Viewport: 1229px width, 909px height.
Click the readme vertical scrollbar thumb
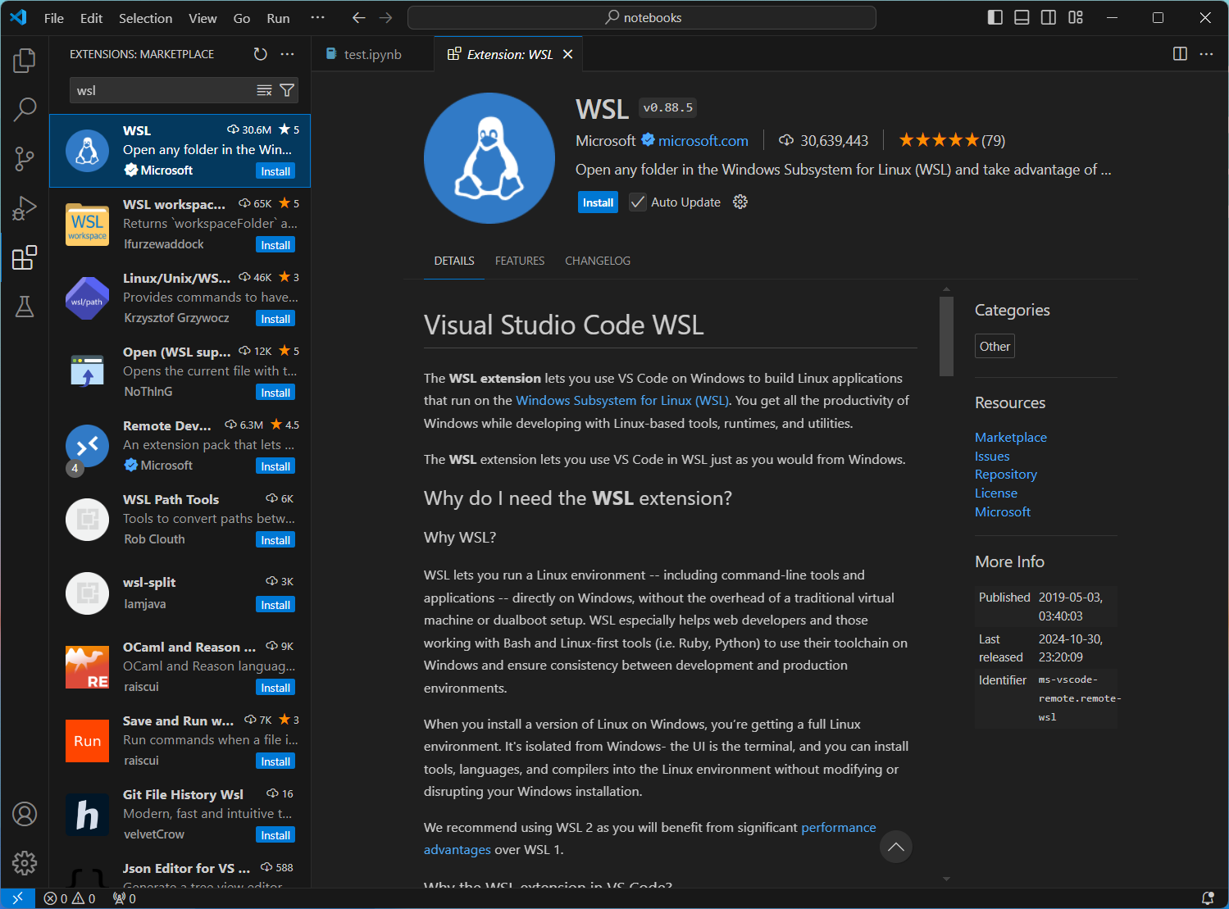[x=946, y=336]
